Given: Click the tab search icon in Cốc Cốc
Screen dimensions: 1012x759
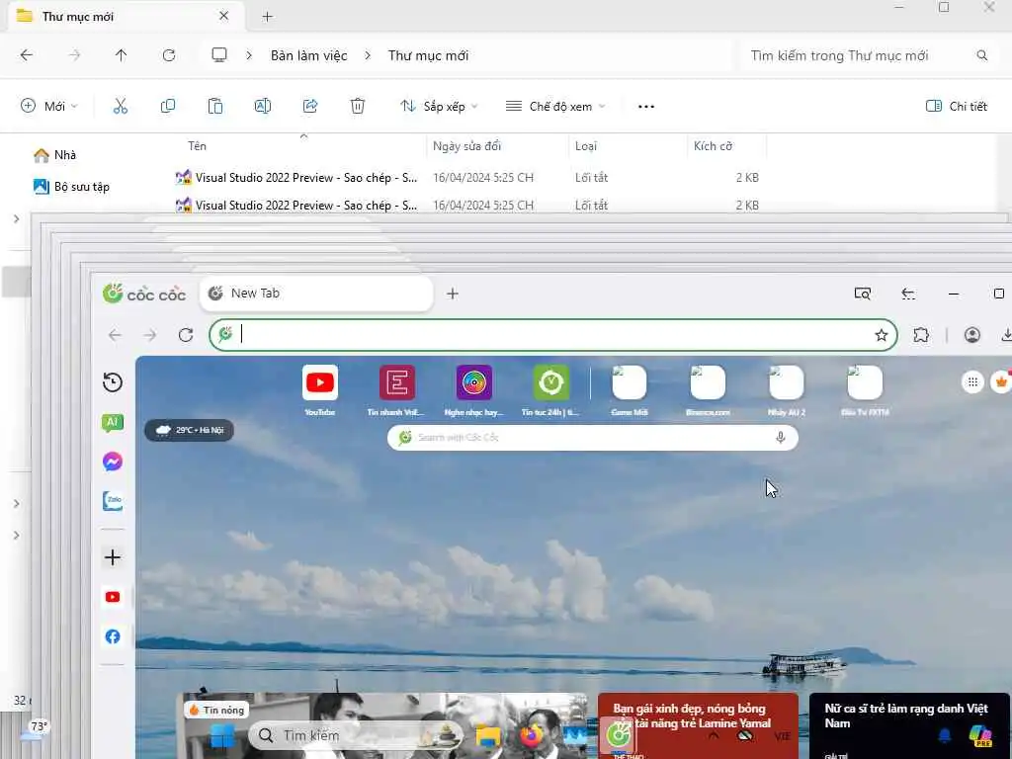Looking at the screenshot, I should 862,294.
